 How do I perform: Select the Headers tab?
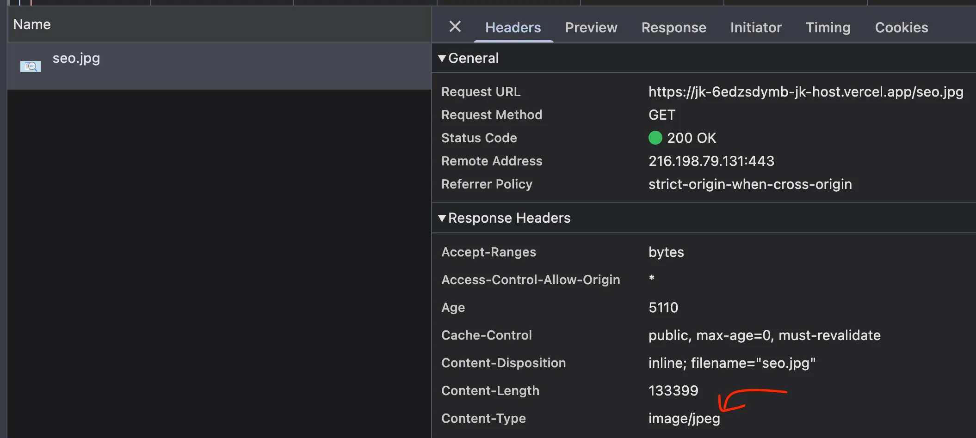(513, 28)
